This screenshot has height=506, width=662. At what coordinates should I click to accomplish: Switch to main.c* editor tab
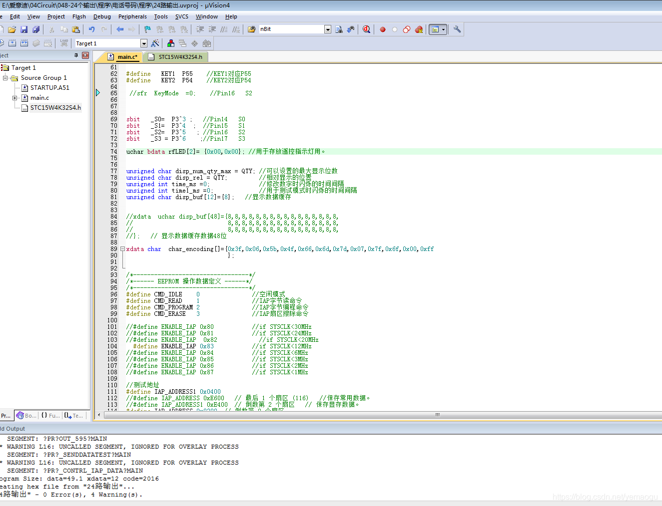pyautogui.click(x=123, y=57)
